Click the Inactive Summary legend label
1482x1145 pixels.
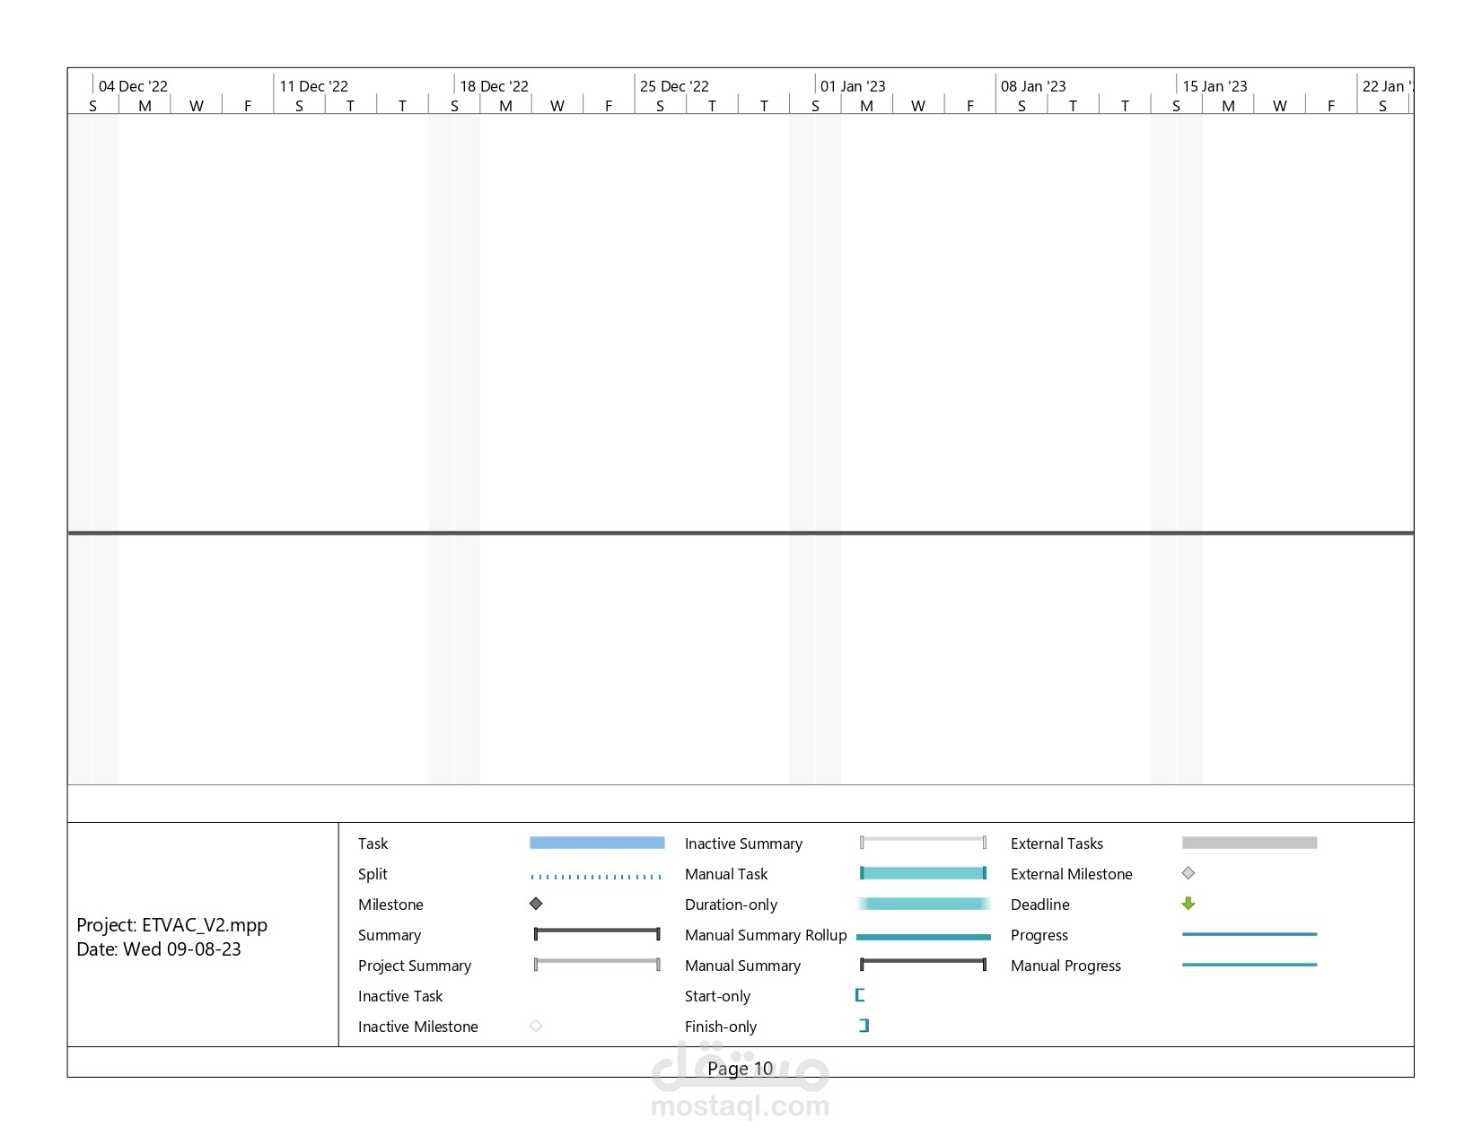pos(743,843)
